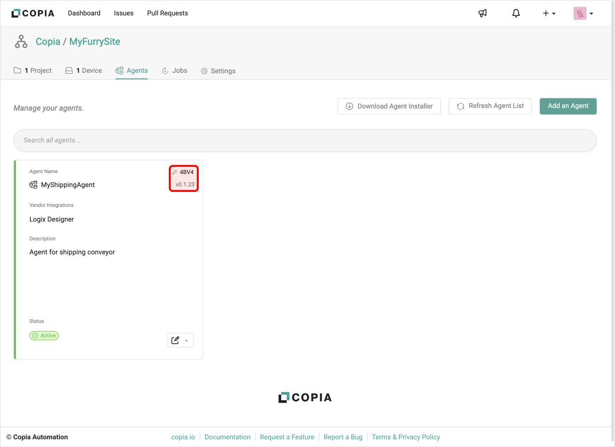Expand the agent edit options arrow

(187, 340)
